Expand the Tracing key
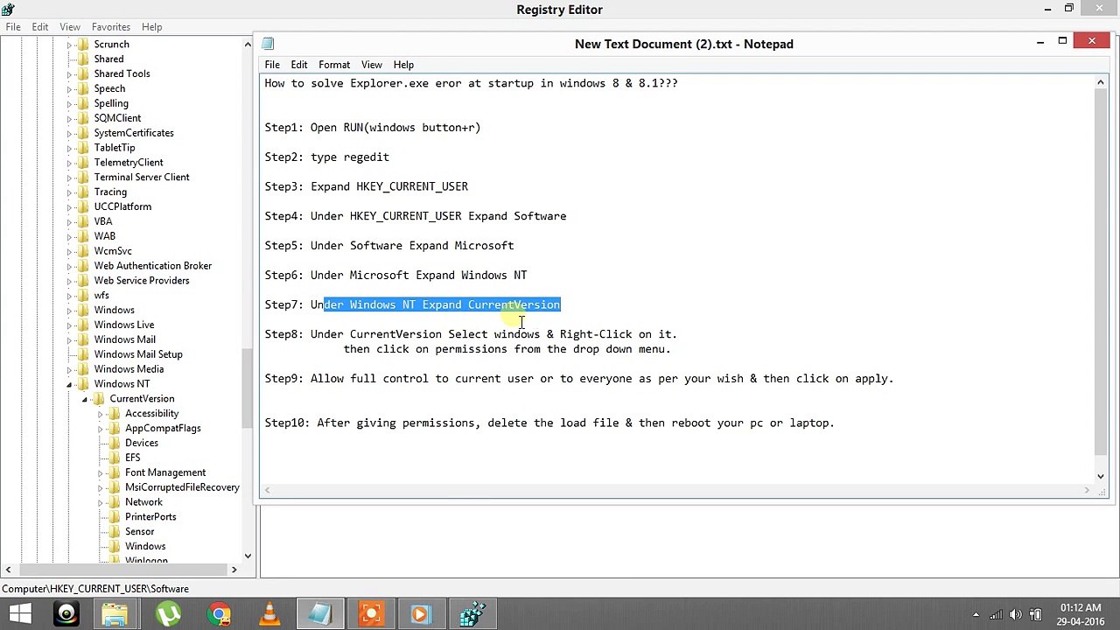 [69, 192]
